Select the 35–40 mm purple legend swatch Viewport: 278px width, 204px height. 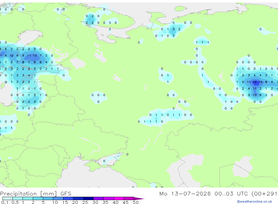109,198
